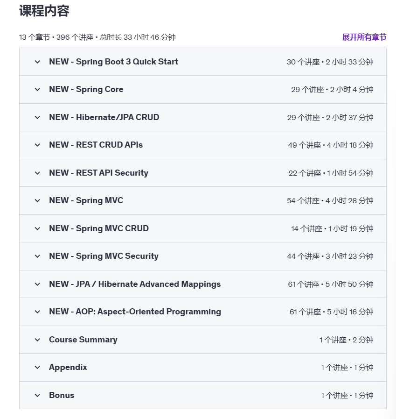Screen dimensions: 396x419
Task: Click chevron icon next to Spring Core
Action: click(x=37, y=89)
